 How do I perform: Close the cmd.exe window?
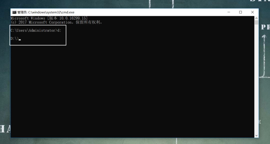pyautogui.click(x=252, y=12)
